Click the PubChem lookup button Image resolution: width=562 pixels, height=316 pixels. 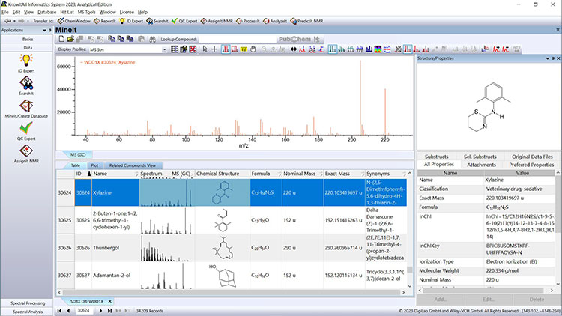[x=297, y=37]
